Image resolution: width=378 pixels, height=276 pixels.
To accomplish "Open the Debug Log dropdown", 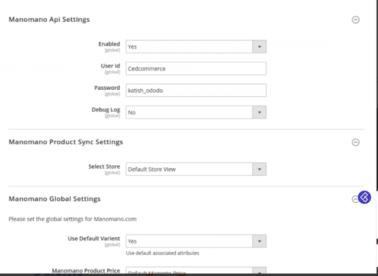I will 196,112.
